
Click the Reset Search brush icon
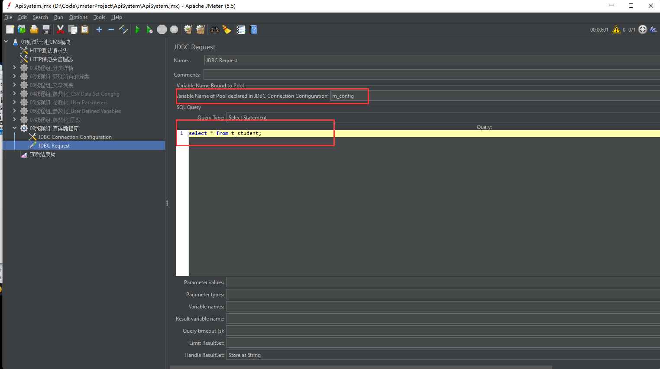pos(226,29)
